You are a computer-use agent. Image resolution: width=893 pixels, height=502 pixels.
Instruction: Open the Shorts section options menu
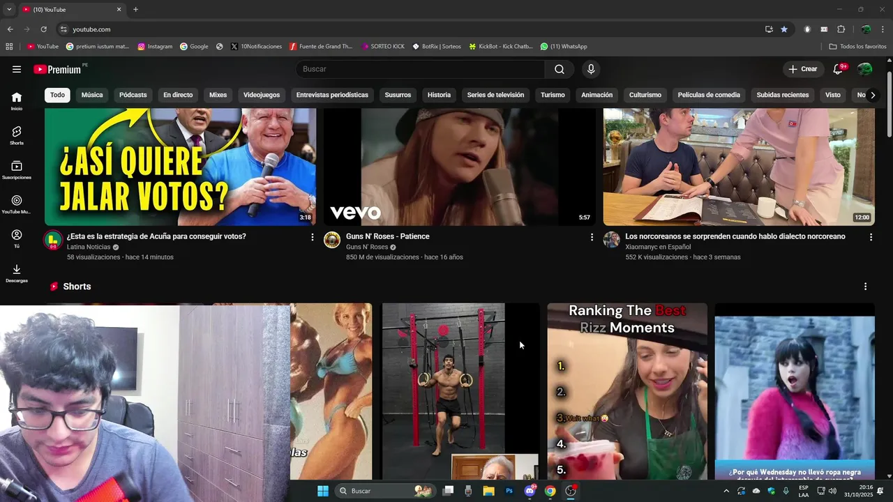click(x=865, y=287)
